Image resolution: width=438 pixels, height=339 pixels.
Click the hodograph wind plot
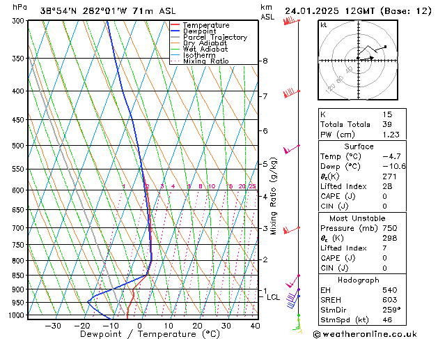coord(358,60)
